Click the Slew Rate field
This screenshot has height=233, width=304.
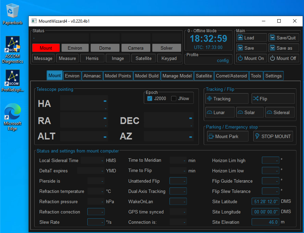[x=96, y=222]
